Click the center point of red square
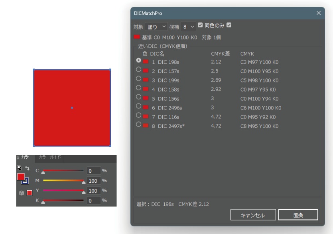The image size is (333, 234). pyautogui.click(x=72, y=108)
